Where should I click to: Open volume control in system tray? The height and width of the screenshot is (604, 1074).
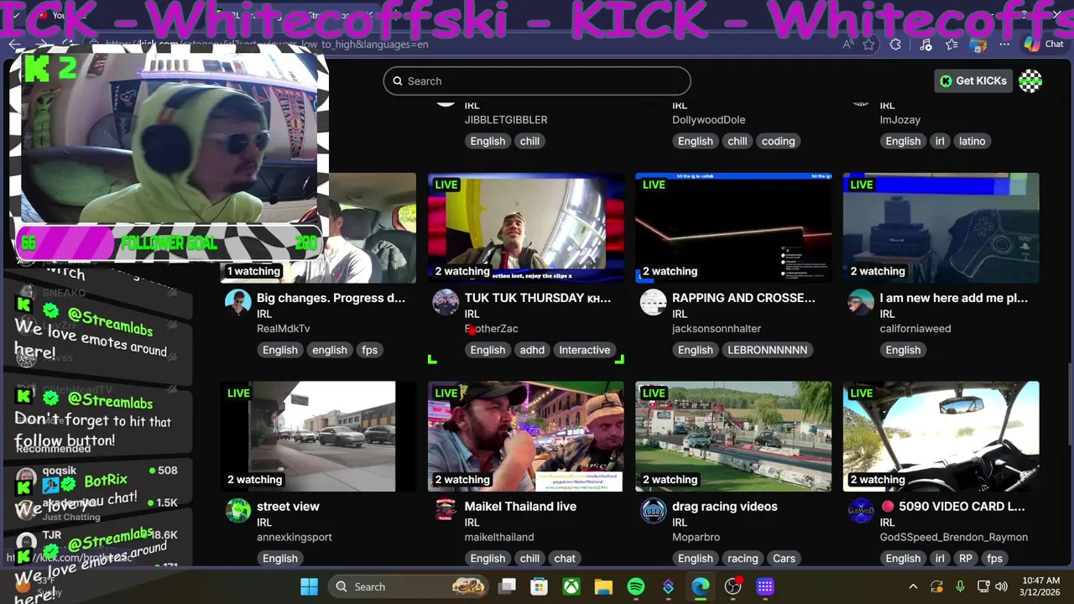coord(1001,586)
